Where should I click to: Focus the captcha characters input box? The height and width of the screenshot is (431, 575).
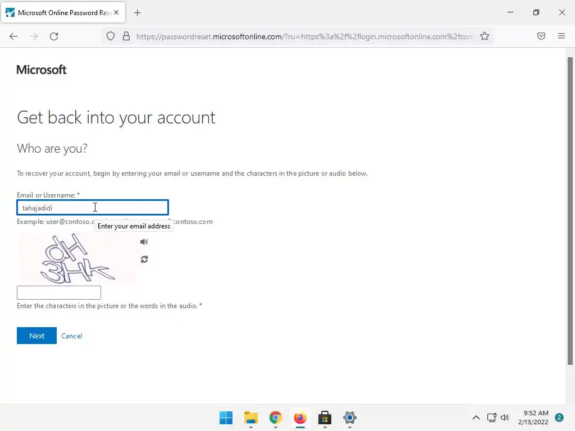[x=58, y=293]
